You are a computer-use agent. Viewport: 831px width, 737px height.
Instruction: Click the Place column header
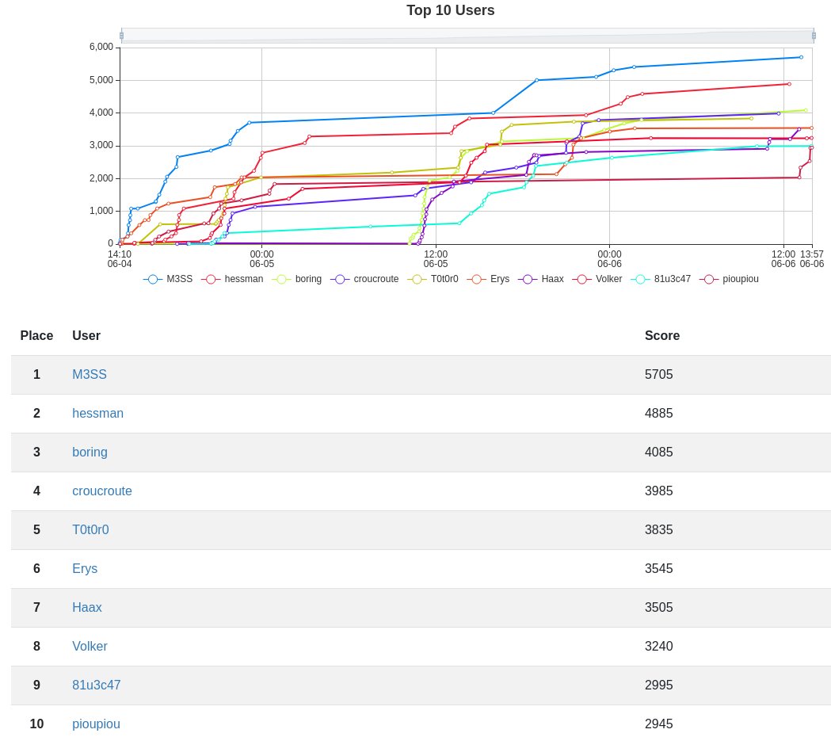coord(36,336)
